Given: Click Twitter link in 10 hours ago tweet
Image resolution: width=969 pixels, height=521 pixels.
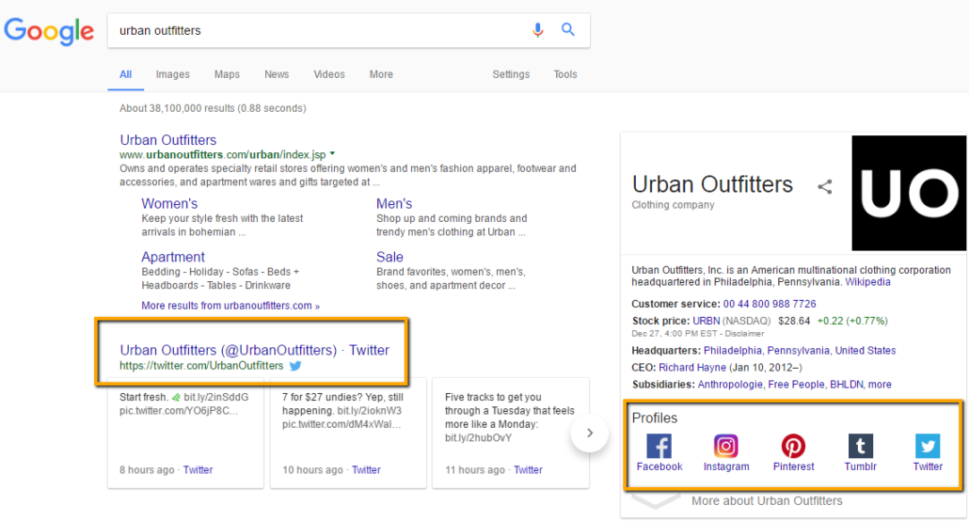Looking at the screenshot, I should [366, 469].
